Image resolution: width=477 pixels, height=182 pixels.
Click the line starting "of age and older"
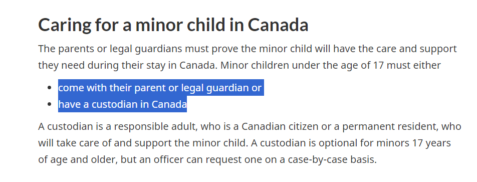[x=207, y=159]
